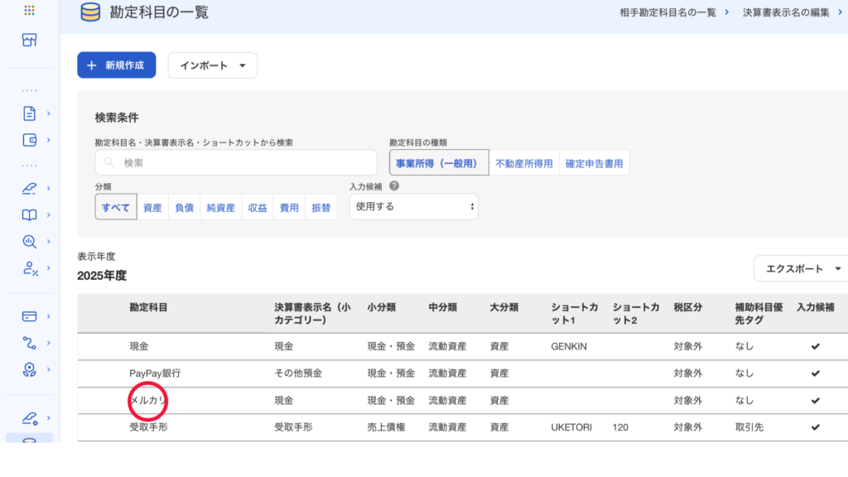848x477 pixels.
Task: Click the help icon beside 入力候補
Action: coord(394,186)
